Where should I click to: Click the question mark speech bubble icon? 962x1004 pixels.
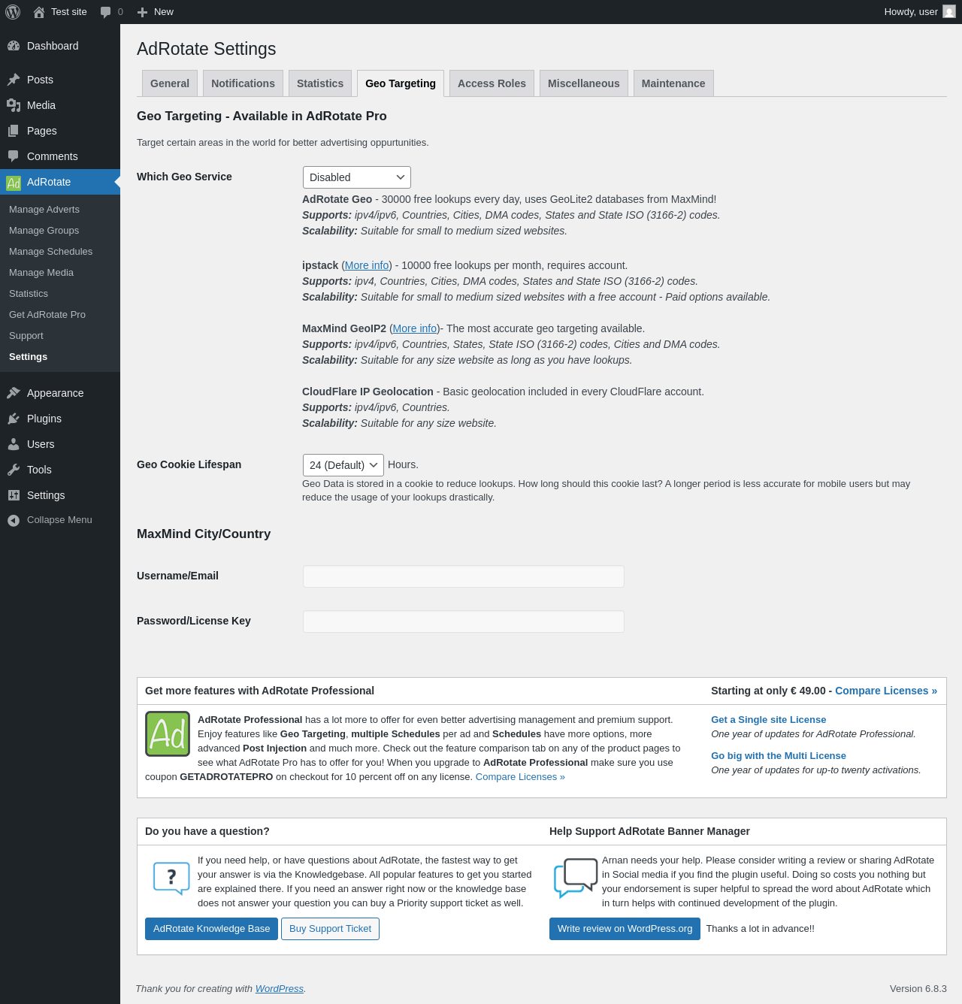171,878
